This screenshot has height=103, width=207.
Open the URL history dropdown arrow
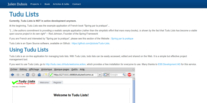tap(100, 75)
